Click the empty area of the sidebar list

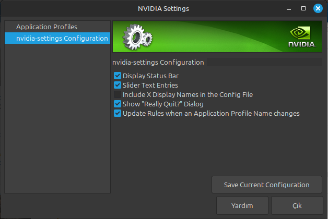56,130
